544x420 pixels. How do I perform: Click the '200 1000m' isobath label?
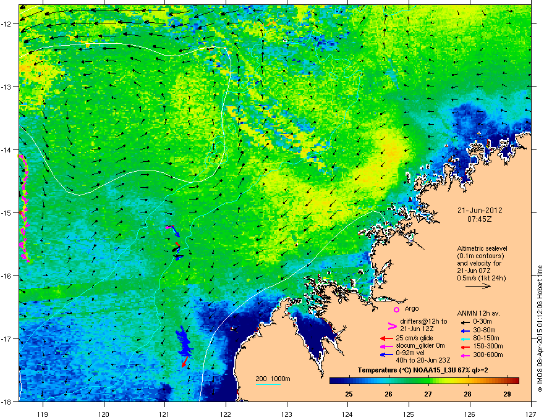pyautogui.click(x=273, y=379)
